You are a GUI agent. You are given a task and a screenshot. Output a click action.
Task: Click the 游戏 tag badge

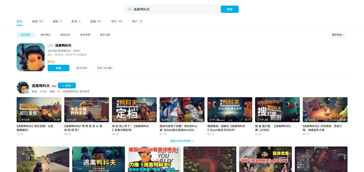(x=51, y=46)
